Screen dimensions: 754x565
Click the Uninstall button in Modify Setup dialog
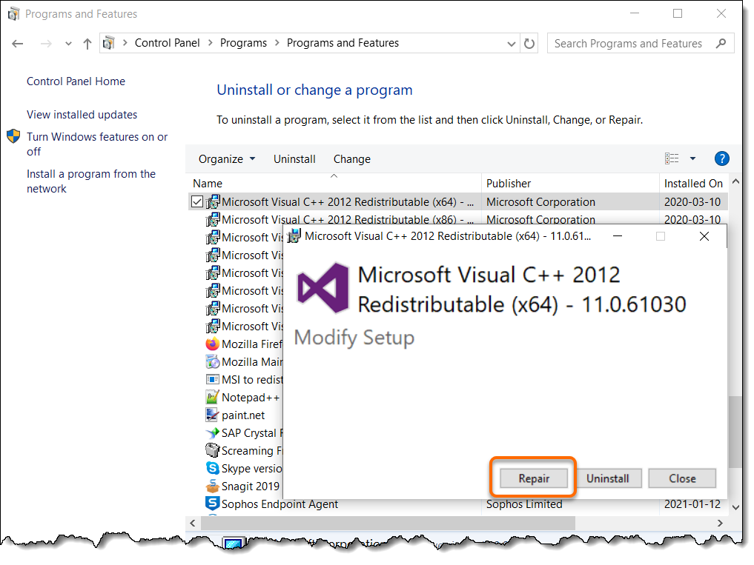click(x=607, y=478)
